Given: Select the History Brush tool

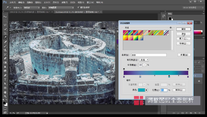Looking at the screenshot, I should click(5, 54).
